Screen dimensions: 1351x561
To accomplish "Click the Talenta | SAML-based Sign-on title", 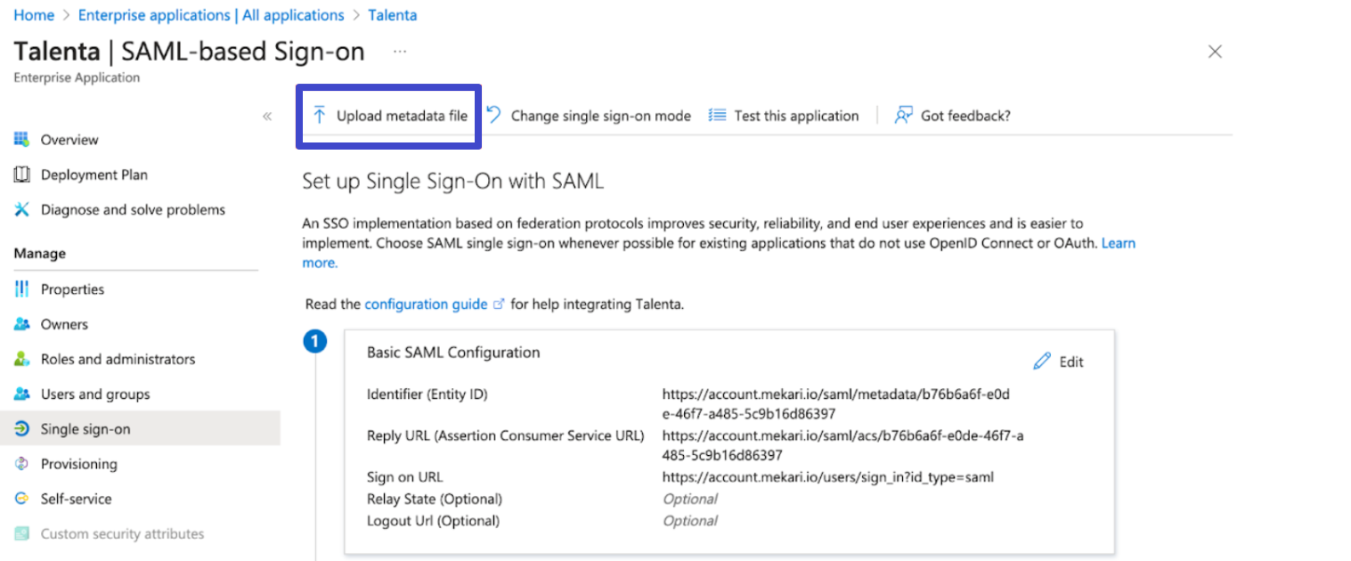I will point(190,51).
